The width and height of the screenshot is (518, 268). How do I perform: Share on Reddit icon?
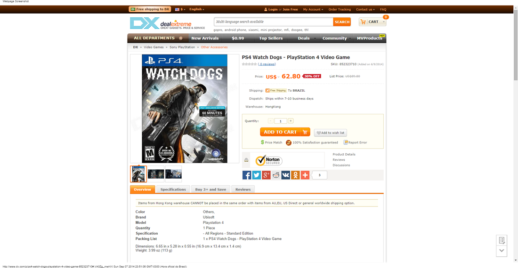click(276, 175)
